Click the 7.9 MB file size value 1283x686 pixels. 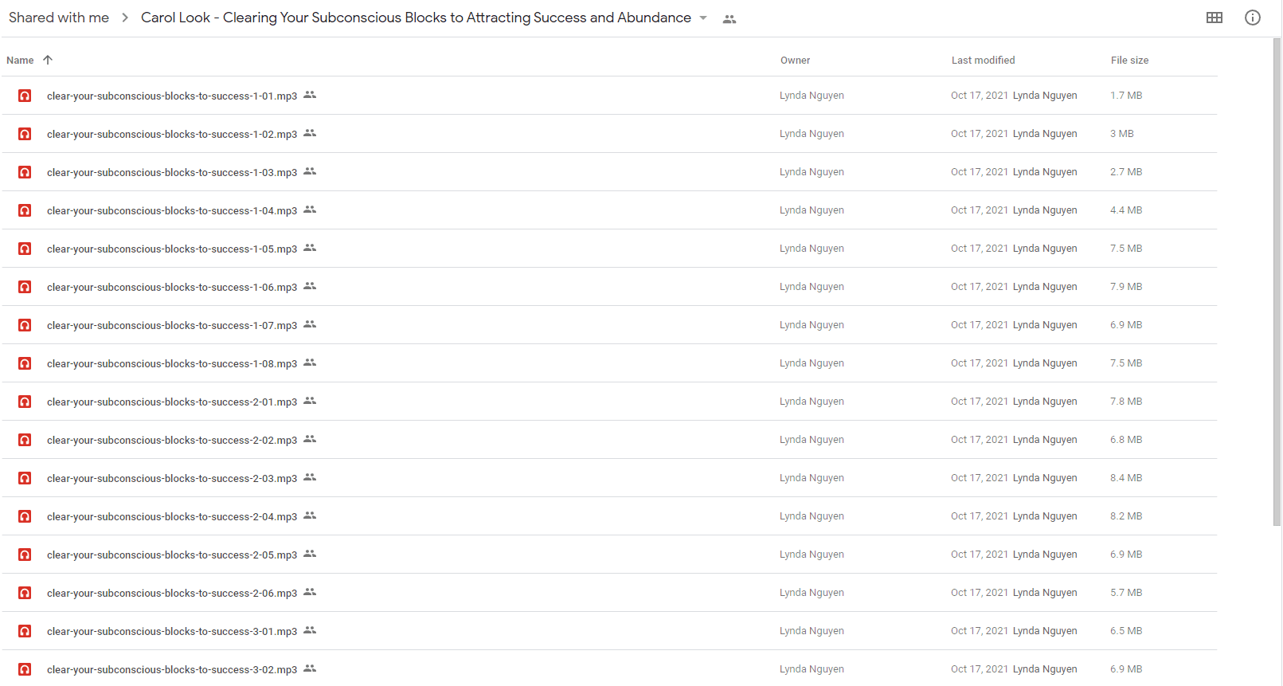(x=1126, y=287)
